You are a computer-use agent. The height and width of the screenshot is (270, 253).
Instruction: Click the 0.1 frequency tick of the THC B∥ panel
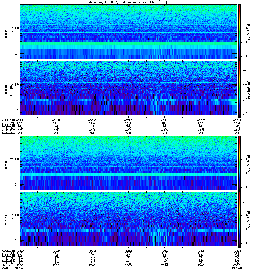click(17, 240)
